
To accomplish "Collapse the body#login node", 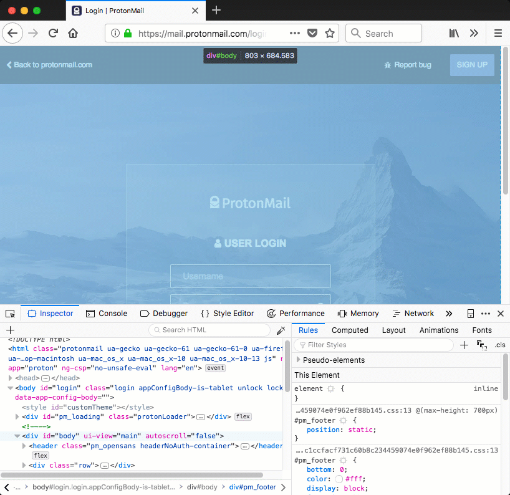I will coord(10,388).
